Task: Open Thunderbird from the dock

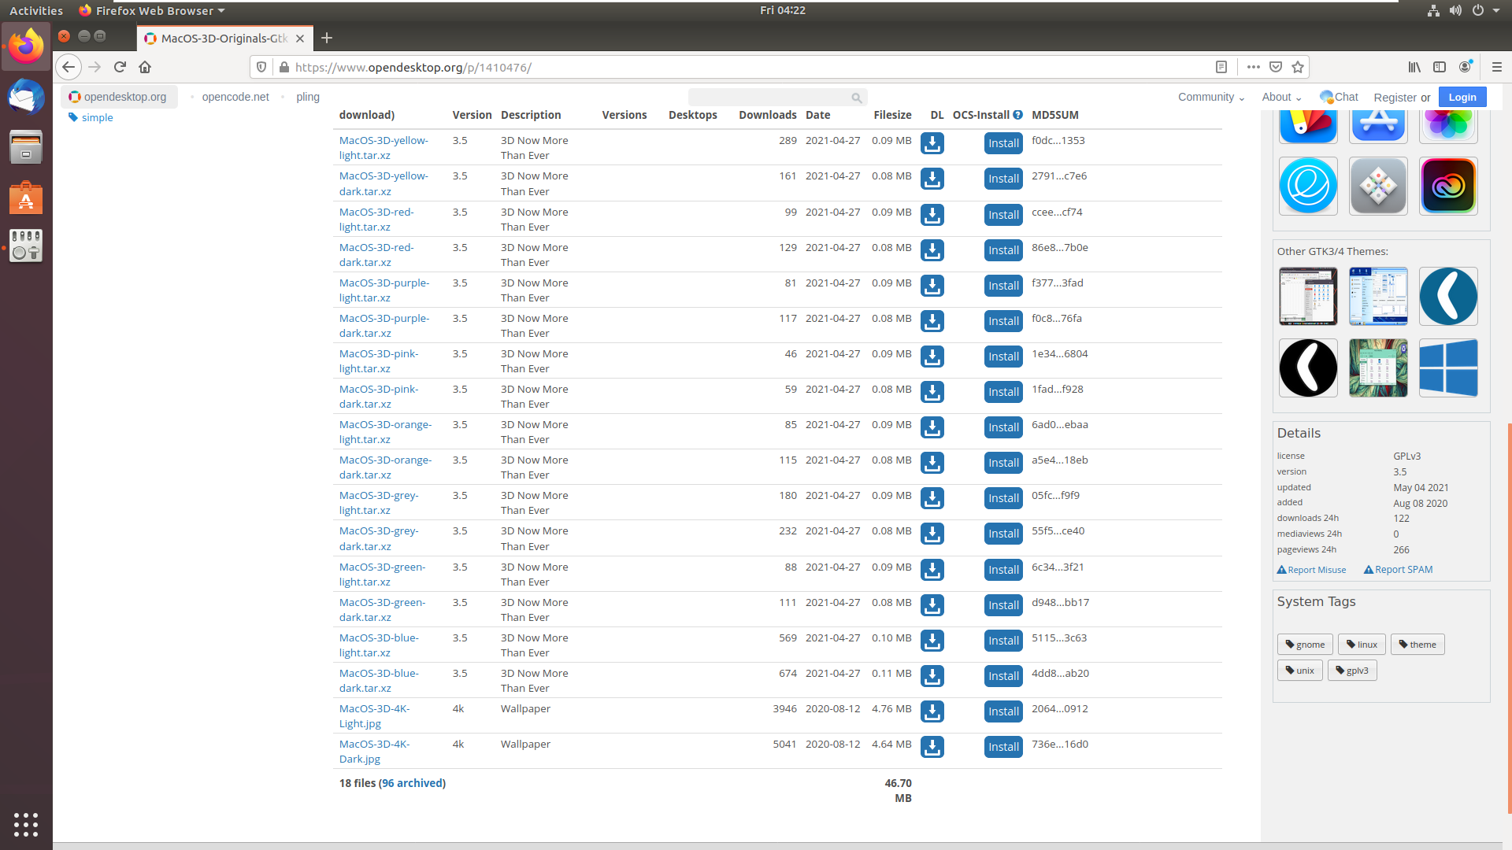Action: 26,98
